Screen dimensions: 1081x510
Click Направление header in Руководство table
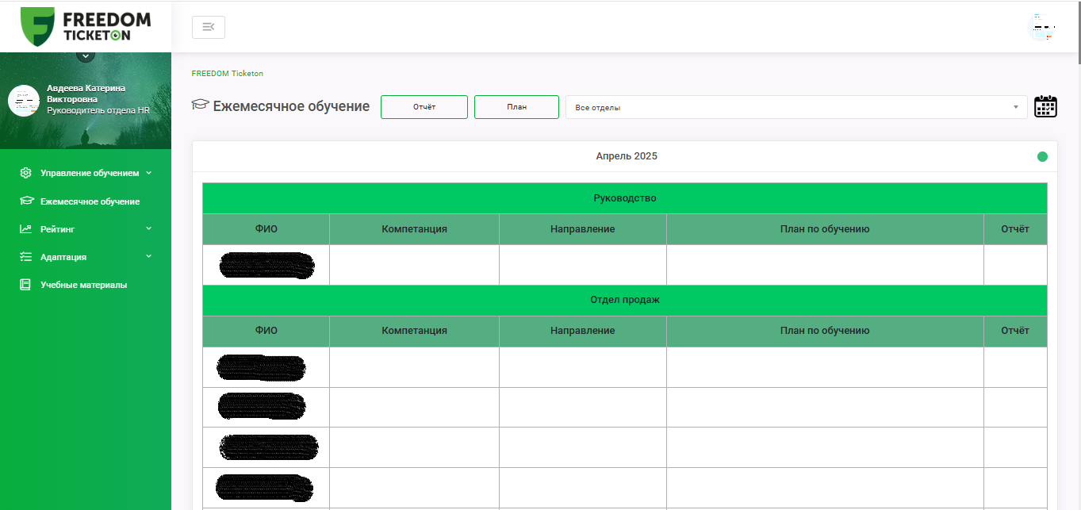coord(583,229)
